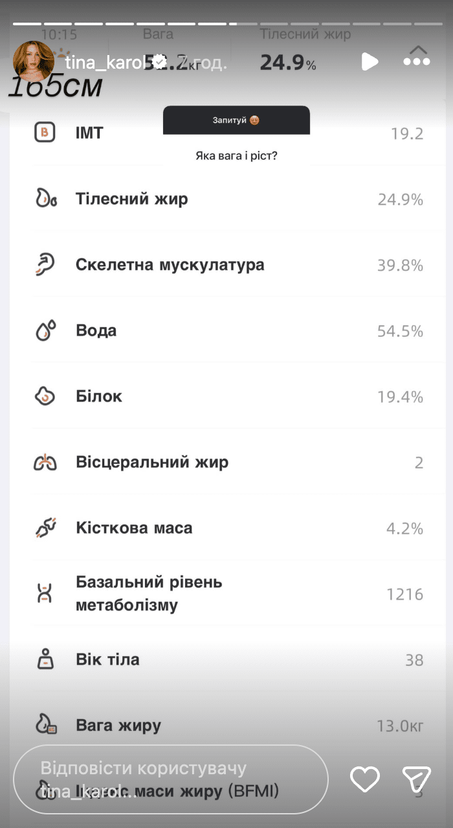
Task: Click the Вода water drops icon
Action: point(45,330)
